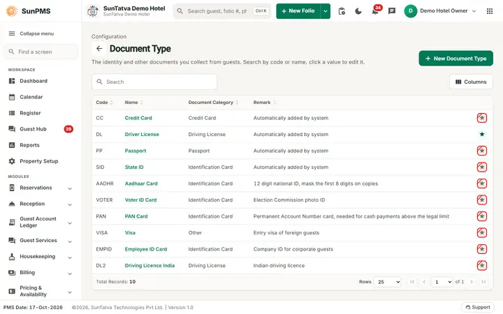503x314 pixels.
Task: Change the rows per page dropdown
Action: 388,282
